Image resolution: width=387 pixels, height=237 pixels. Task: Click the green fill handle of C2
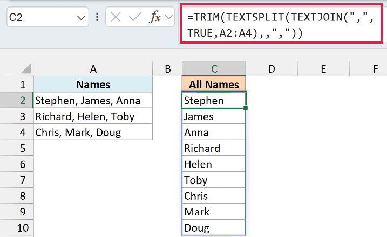coord(246,108)
